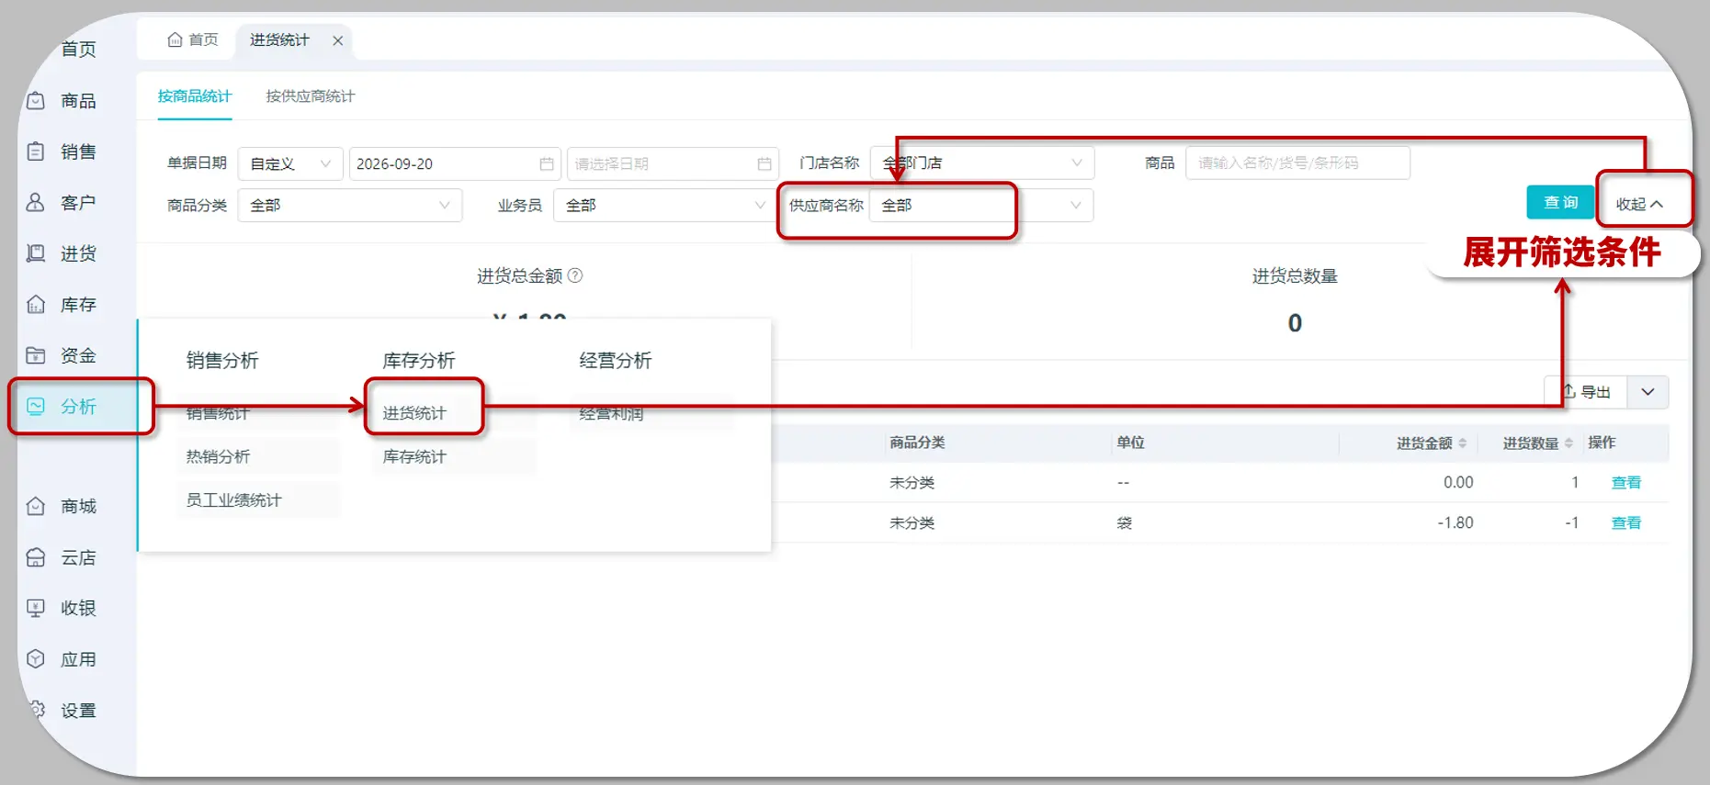Open the 业务员 dropdown

(663, 205)
